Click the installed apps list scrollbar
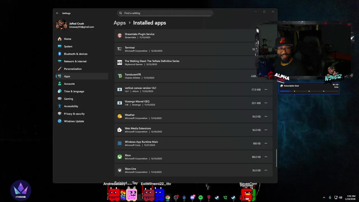Screen dimensions: 359x202 [x=277, y=158]
